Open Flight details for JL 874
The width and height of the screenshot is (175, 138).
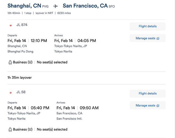pos(148,26)
